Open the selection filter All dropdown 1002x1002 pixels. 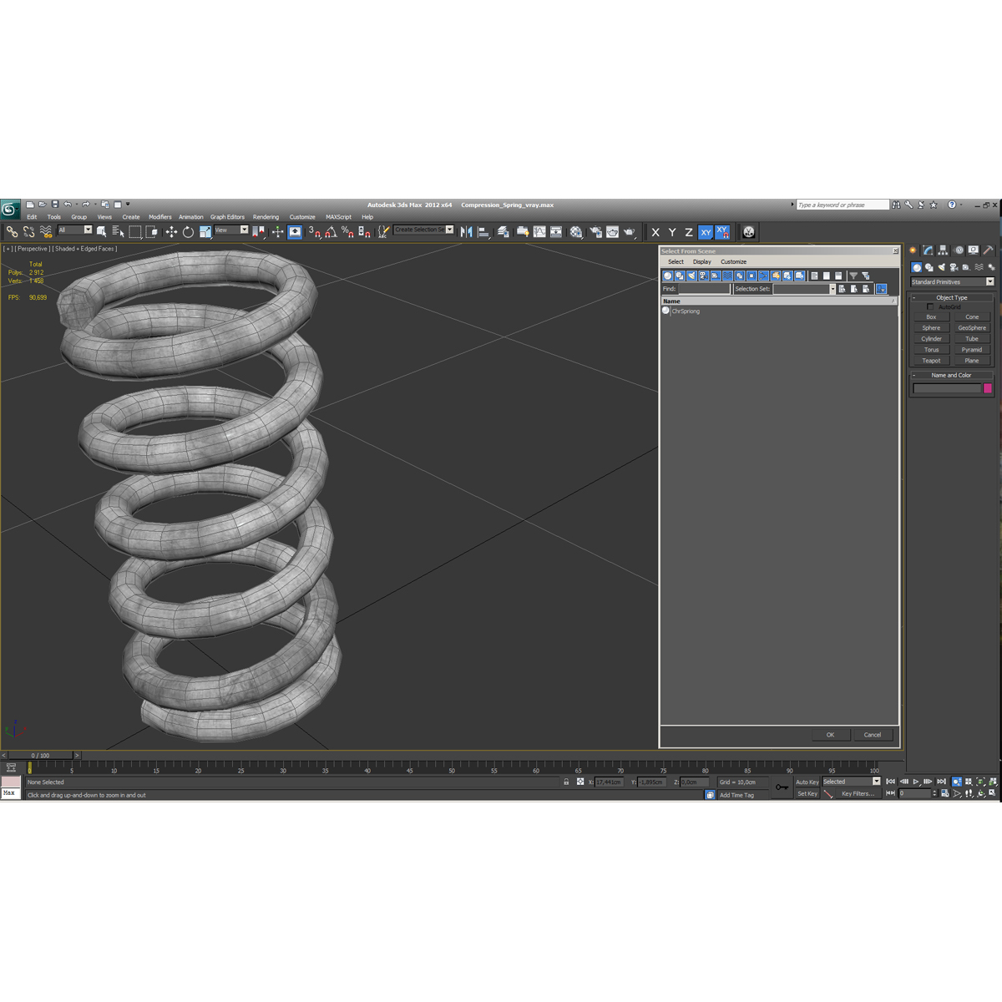tap(87, 230)
